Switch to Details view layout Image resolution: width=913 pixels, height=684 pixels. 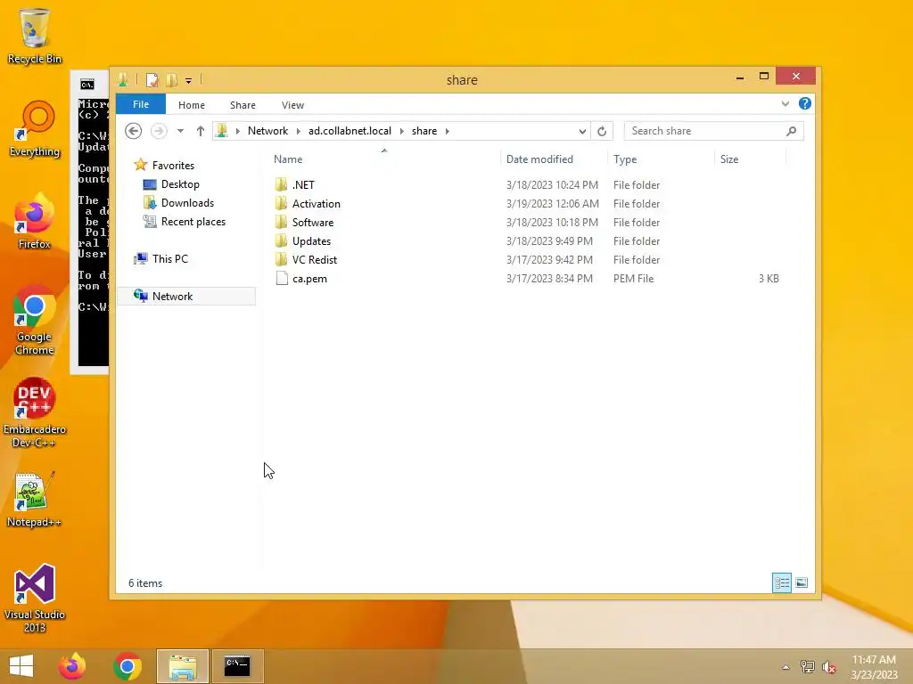pos(782,582)
